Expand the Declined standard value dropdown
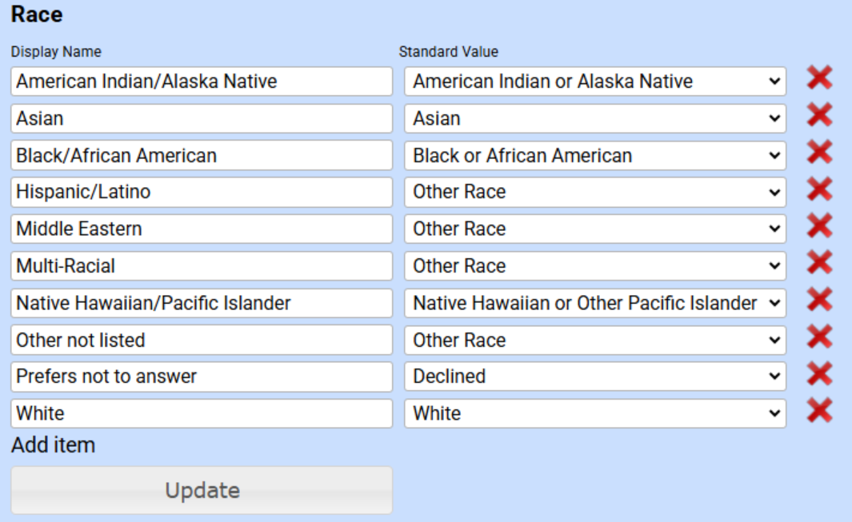The image size is (852, 522). click(595, 377)
